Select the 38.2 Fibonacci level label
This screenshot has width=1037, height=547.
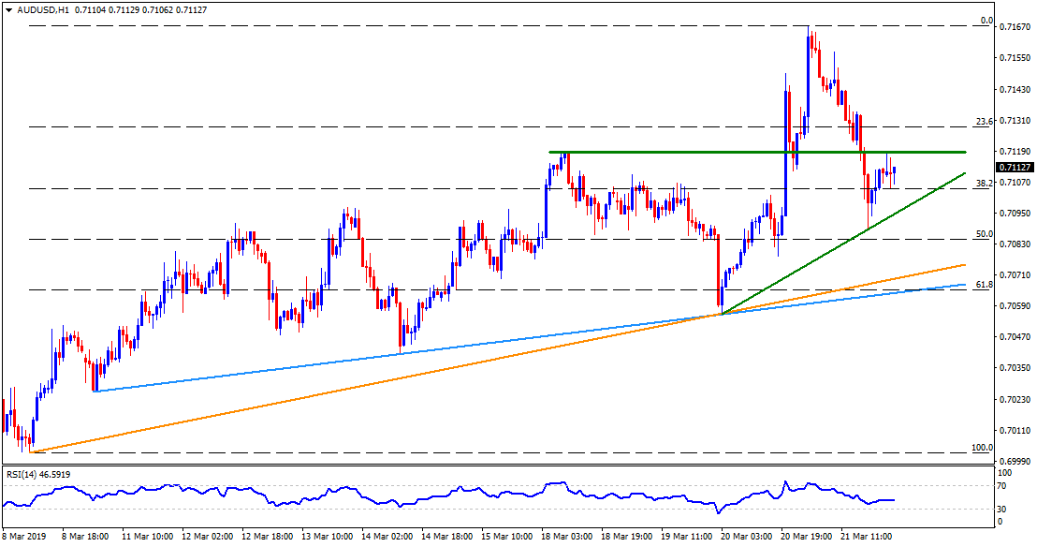983,184
